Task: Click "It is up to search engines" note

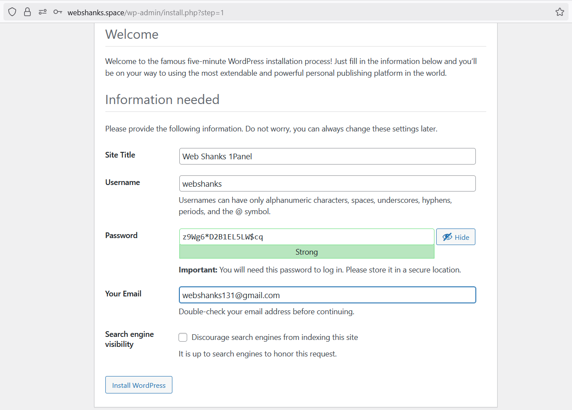Action: 258,354
